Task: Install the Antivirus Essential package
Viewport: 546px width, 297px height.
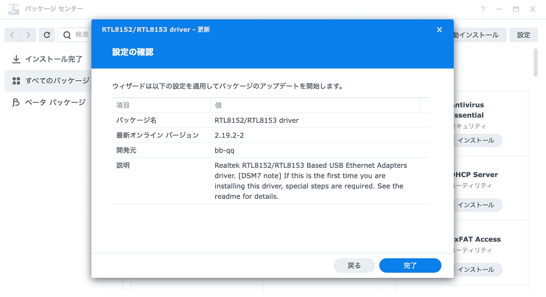Action: point(477,140)
